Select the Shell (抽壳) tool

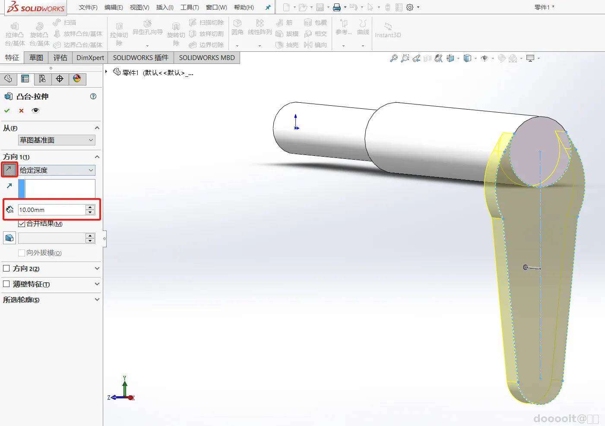coord(287,45)
